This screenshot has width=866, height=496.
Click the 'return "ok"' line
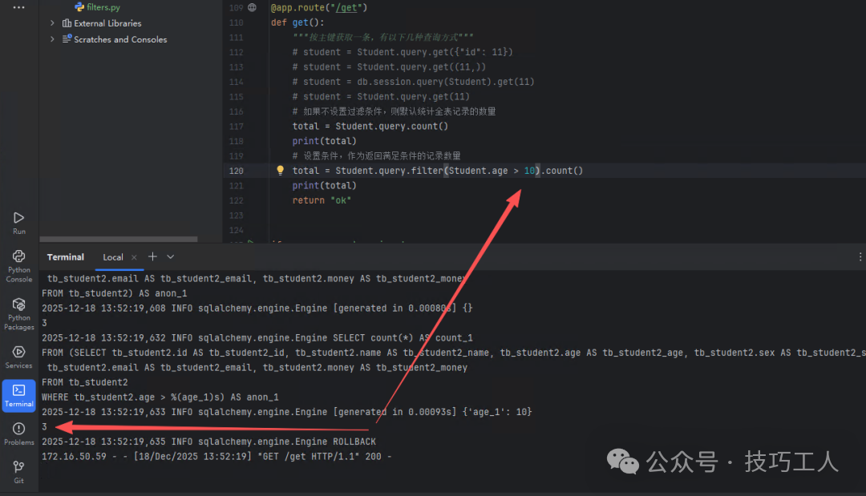tap(322, 200)
